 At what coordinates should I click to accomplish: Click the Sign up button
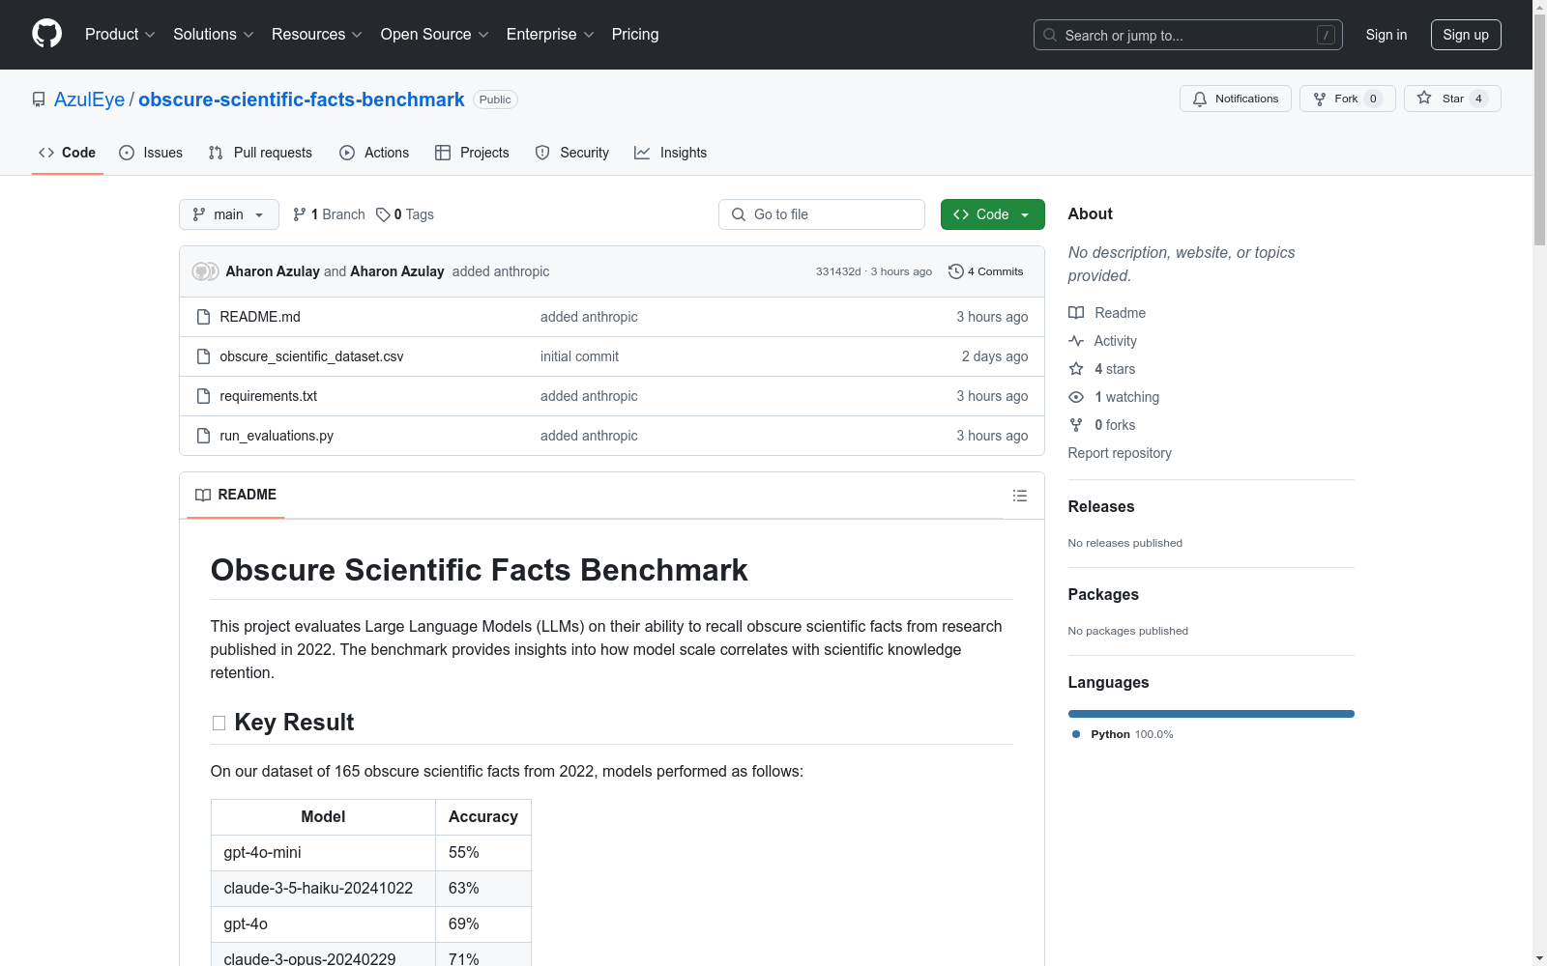point(1466,35)
